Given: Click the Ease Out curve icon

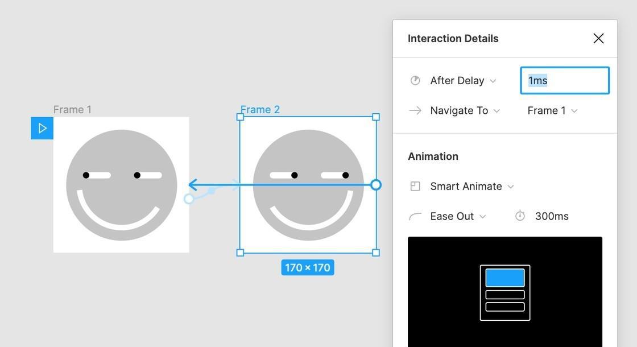Looking at the screenshot, I should click(x=415, y=217).
